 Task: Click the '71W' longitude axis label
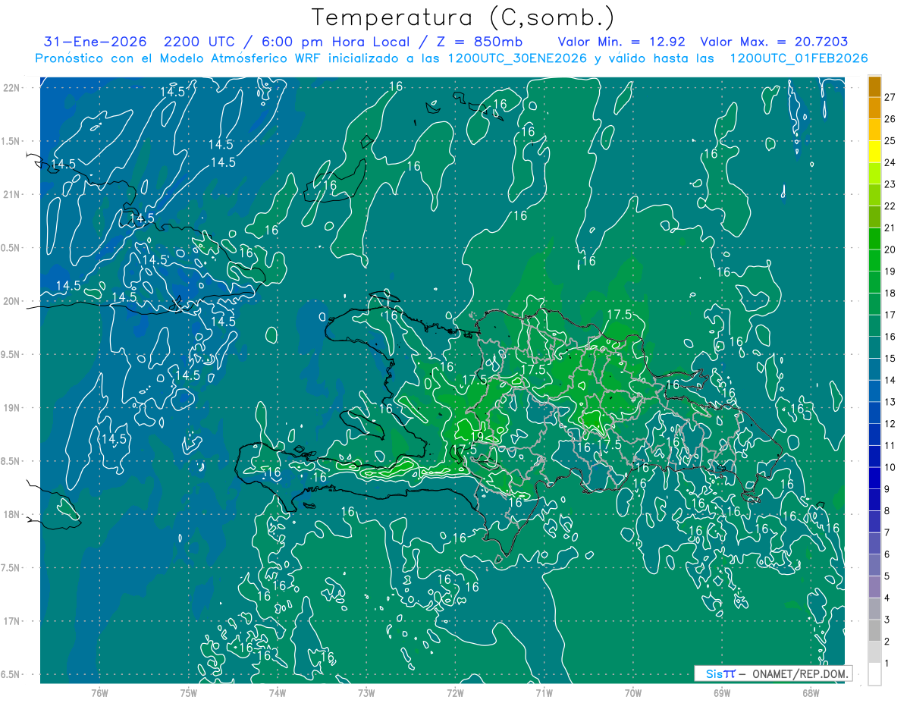pyautogui.click(x=544, y=692)
